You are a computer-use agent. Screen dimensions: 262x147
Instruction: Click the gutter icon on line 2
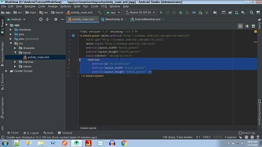point(73,36)
